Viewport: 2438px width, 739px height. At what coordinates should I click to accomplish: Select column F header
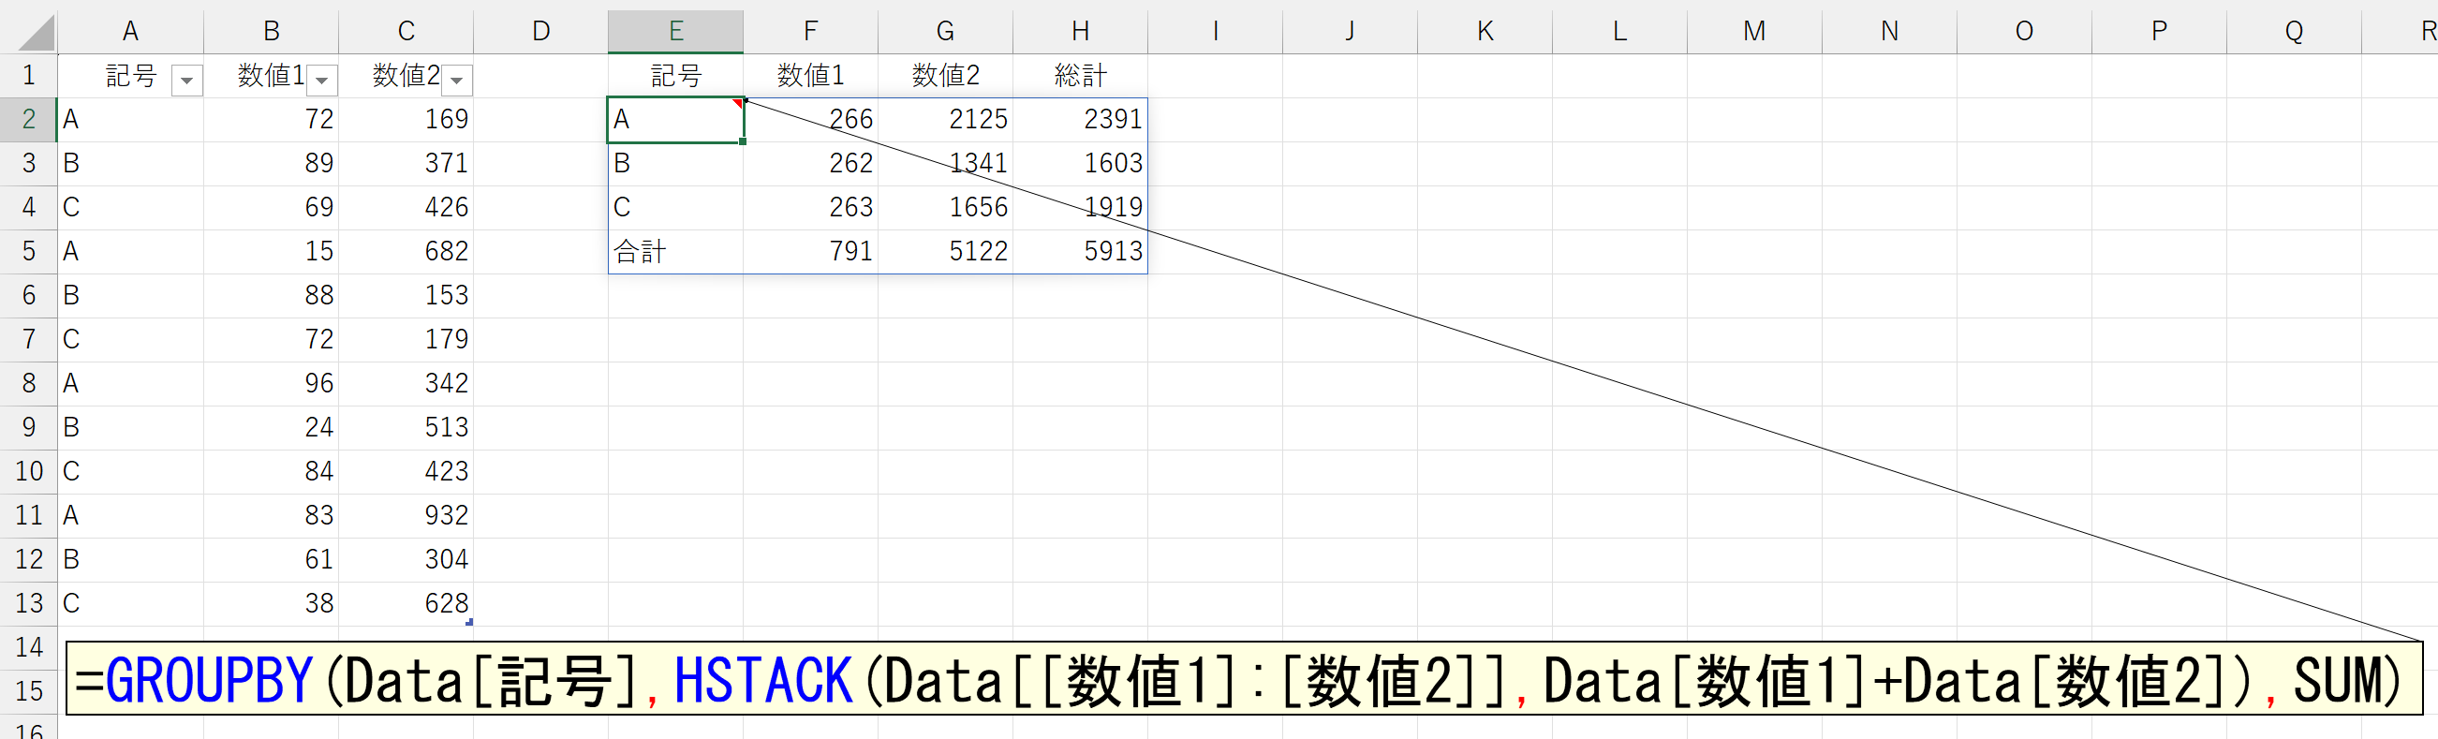(x=811, y=31)
